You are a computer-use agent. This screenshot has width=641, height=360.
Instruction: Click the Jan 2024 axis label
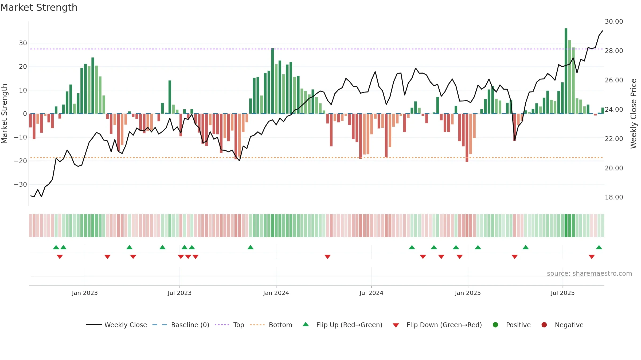(276, 293)
